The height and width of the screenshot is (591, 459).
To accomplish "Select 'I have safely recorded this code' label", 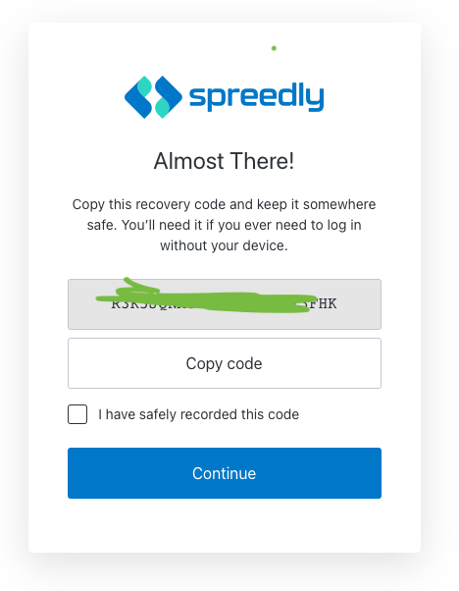I will pyautogui.click(x=198, y=414).
